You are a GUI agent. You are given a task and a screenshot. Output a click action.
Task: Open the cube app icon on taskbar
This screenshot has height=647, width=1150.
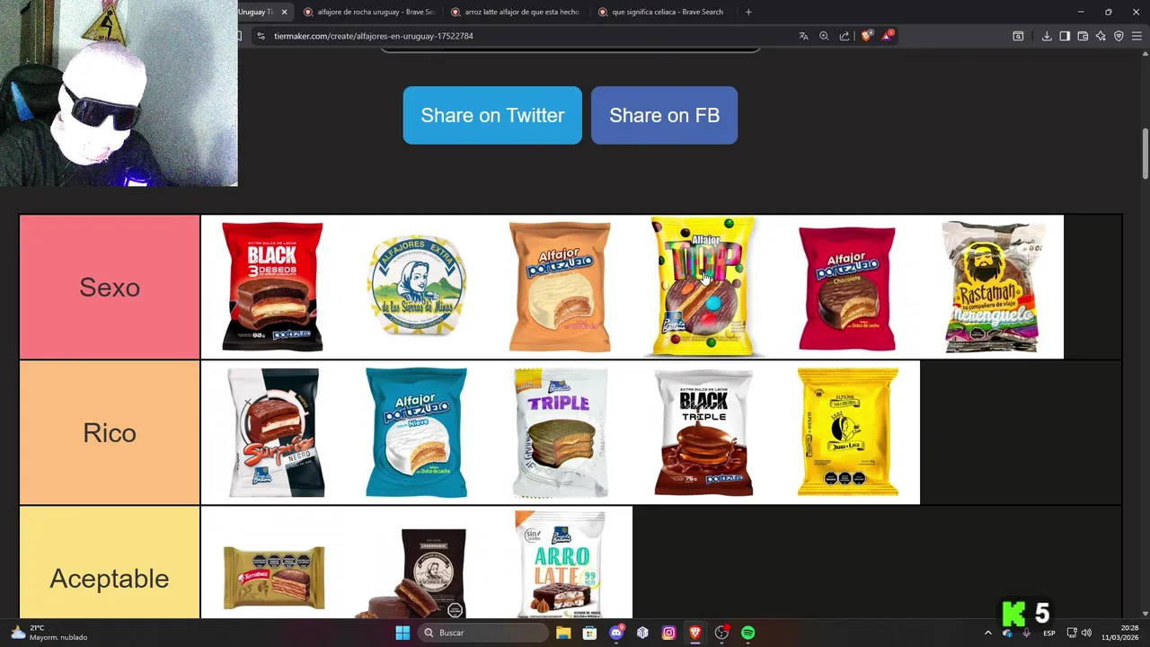[642, 633]
